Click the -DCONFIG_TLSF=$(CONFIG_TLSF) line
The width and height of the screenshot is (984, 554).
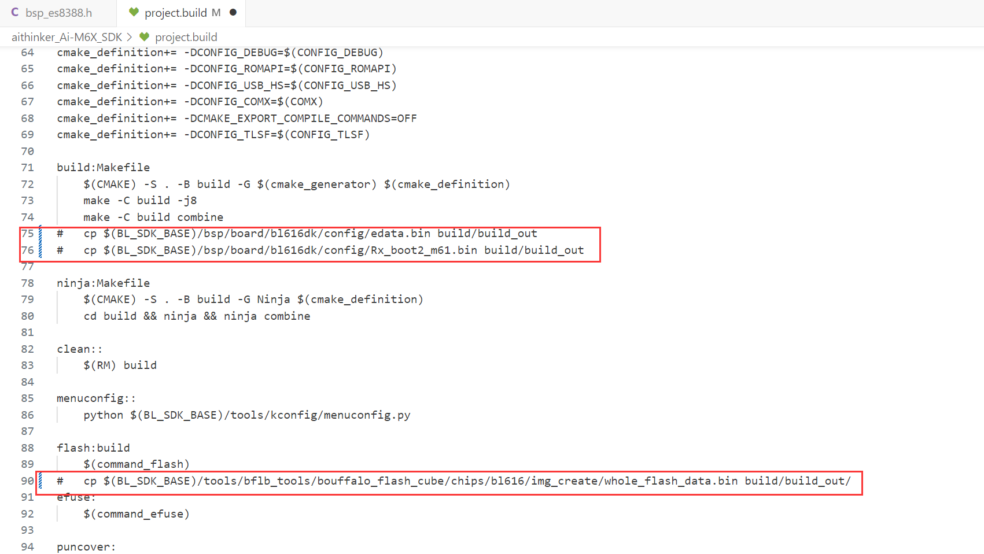[213, 135]
